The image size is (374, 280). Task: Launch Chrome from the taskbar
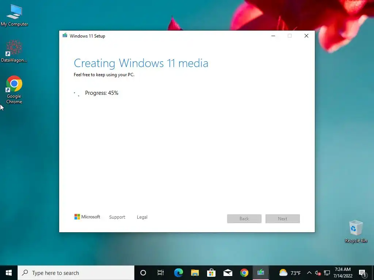(244, 273)
